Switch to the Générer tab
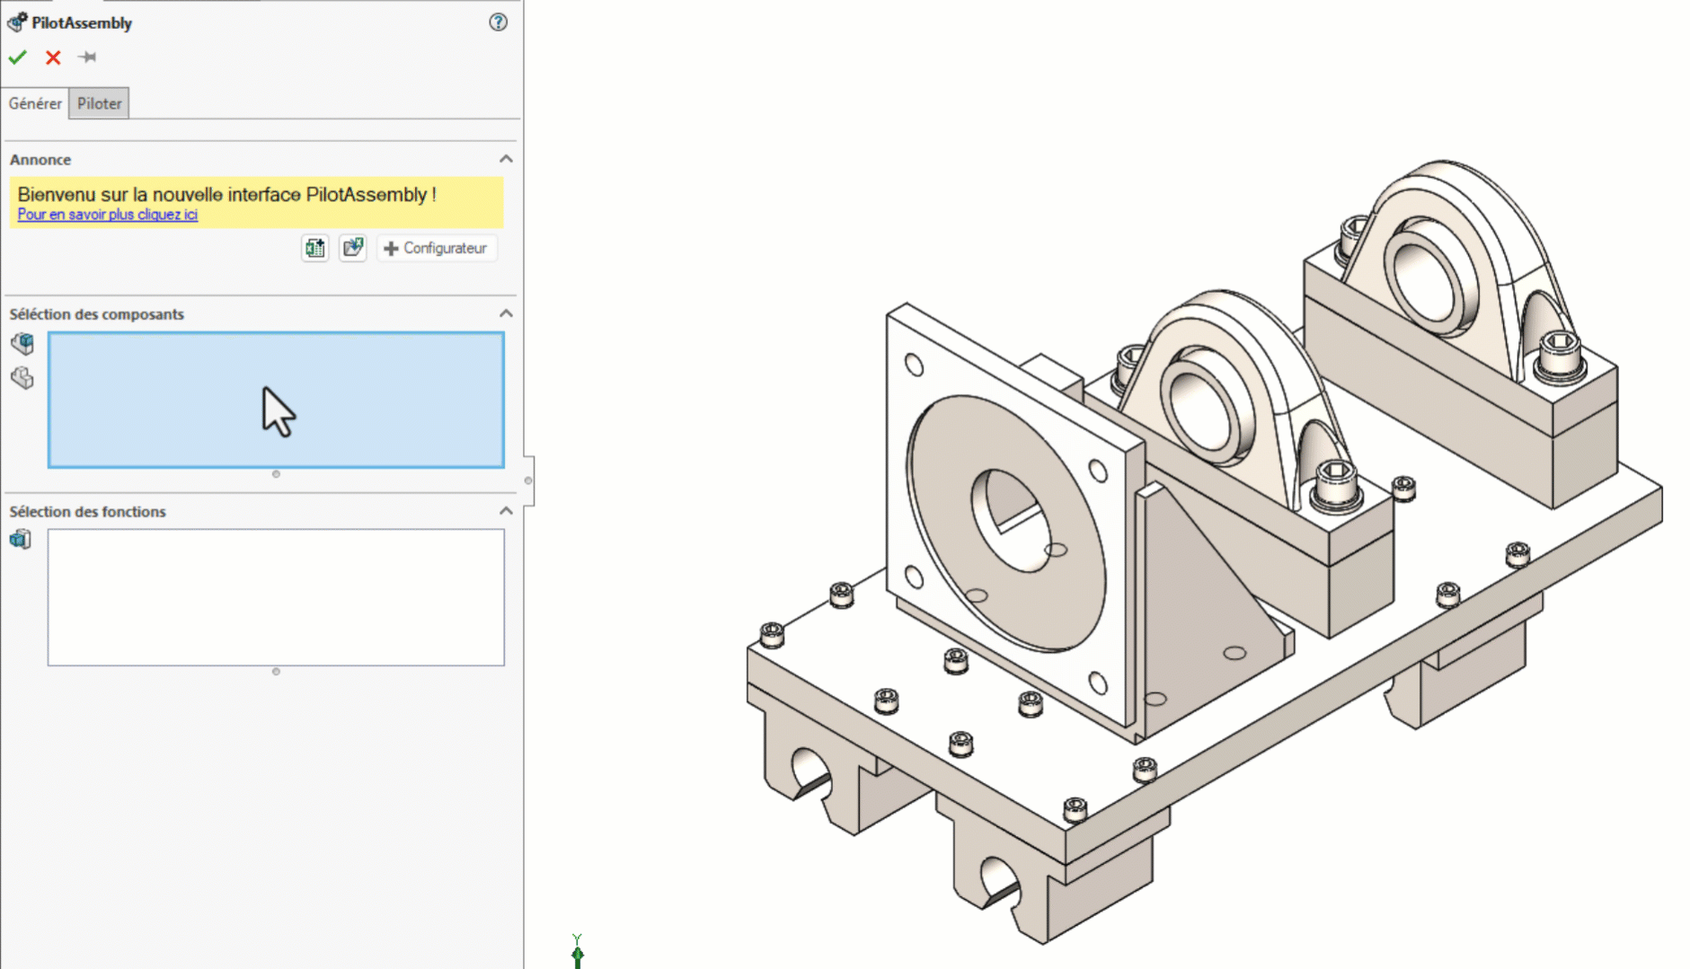This screenshot has width=1690, height=969. (35, 103)
